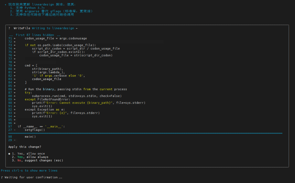Click the WriteFile tool name
The height and width of the screenshot is (183, 295).
pyautogui.click(x=22, y=28)
